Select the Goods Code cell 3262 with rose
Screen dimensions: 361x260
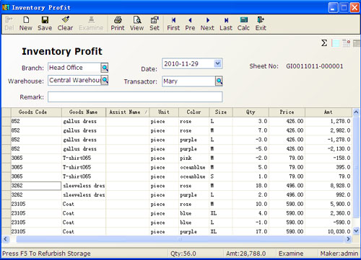point(36,186)
